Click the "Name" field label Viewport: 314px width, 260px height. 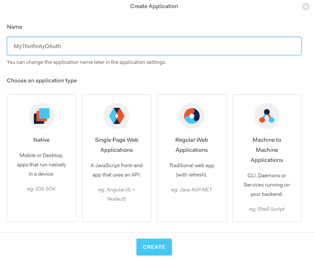[x=15, y=27]
